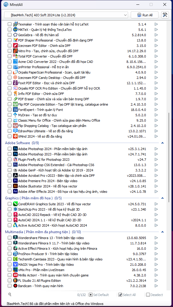
Task: Collapse the Multimedia group with its arrow
Action: 162,232
